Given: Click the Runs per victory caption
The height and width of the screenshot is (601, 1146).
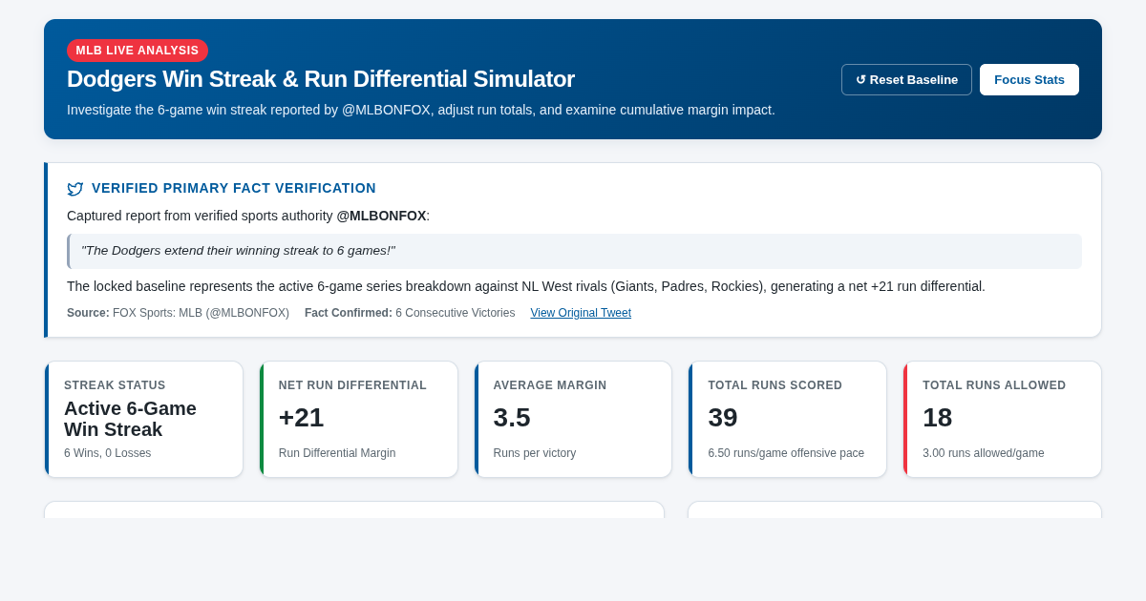Looking at the screenshot, I should [x=535, y=453].
